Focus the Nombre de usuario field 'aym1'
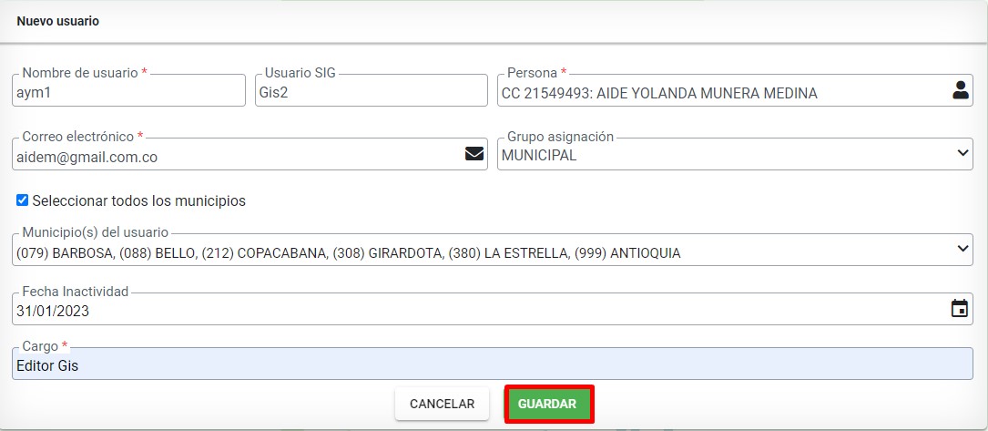 point(128,90)
